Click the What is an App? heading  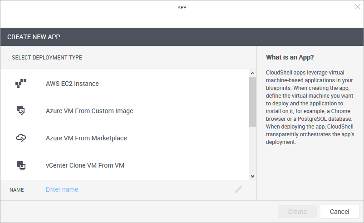290,57
